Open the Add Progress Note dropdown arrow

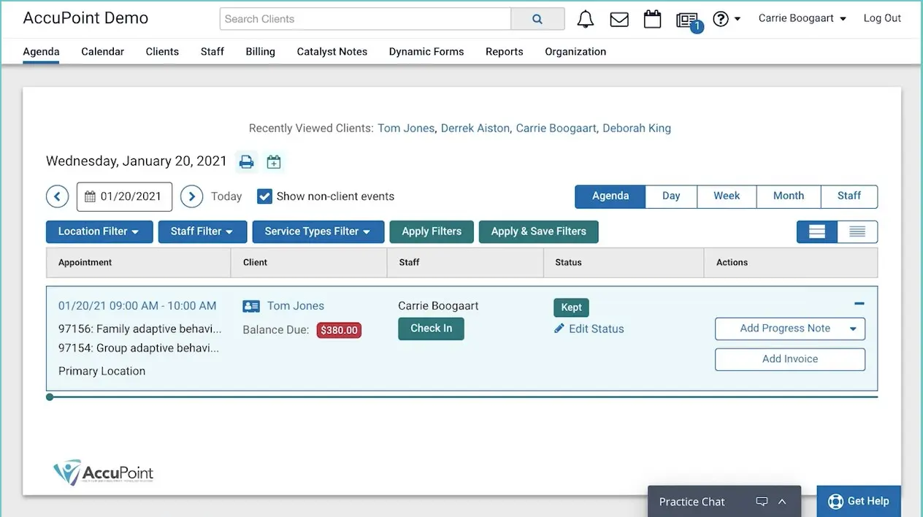(x=852, y=329)
